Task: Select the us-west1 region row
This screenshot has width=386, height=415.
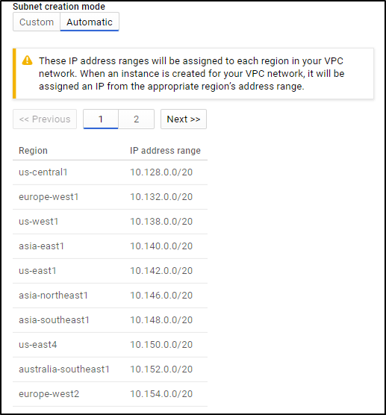Action: [110, 222]
